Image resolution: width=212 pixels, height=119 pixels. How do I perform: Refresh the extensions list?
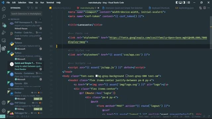click(32, 8)
